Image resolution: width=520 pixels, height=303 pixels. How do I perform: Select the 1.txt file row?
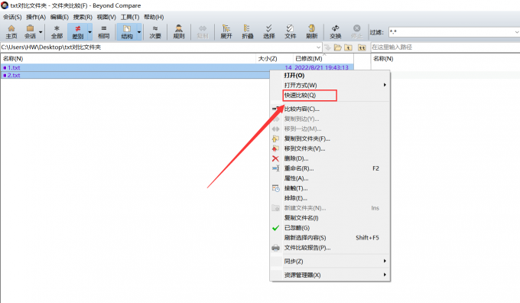pyautogui.click(x=177, y=67)
